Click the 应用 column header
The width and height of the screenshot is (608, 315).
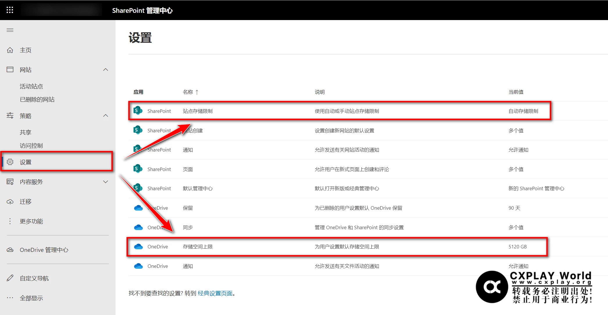point(138,92)
